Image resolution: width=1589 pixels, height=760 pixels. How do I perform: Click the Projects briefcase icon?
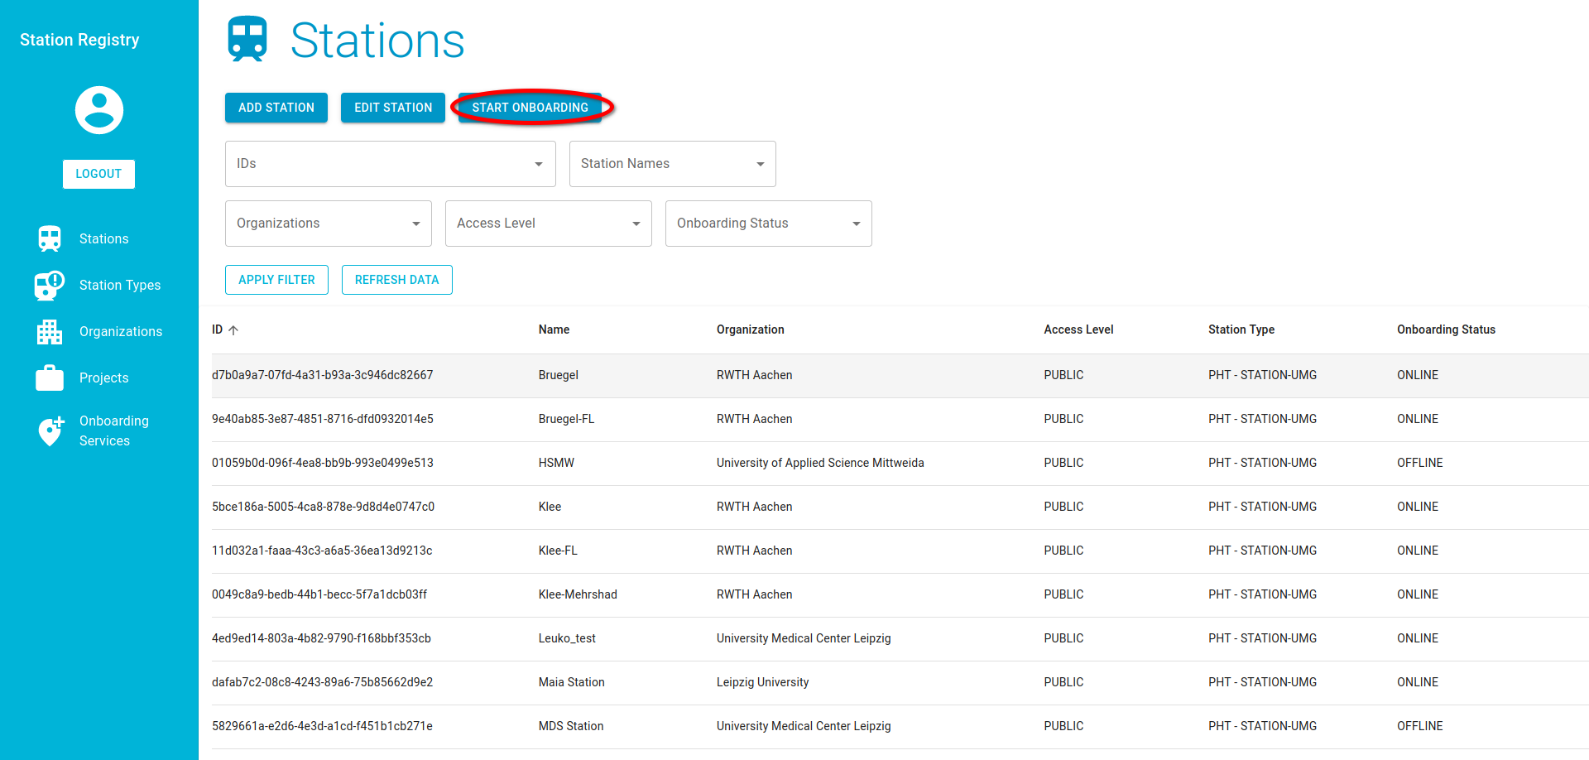[x=50, y=378]
